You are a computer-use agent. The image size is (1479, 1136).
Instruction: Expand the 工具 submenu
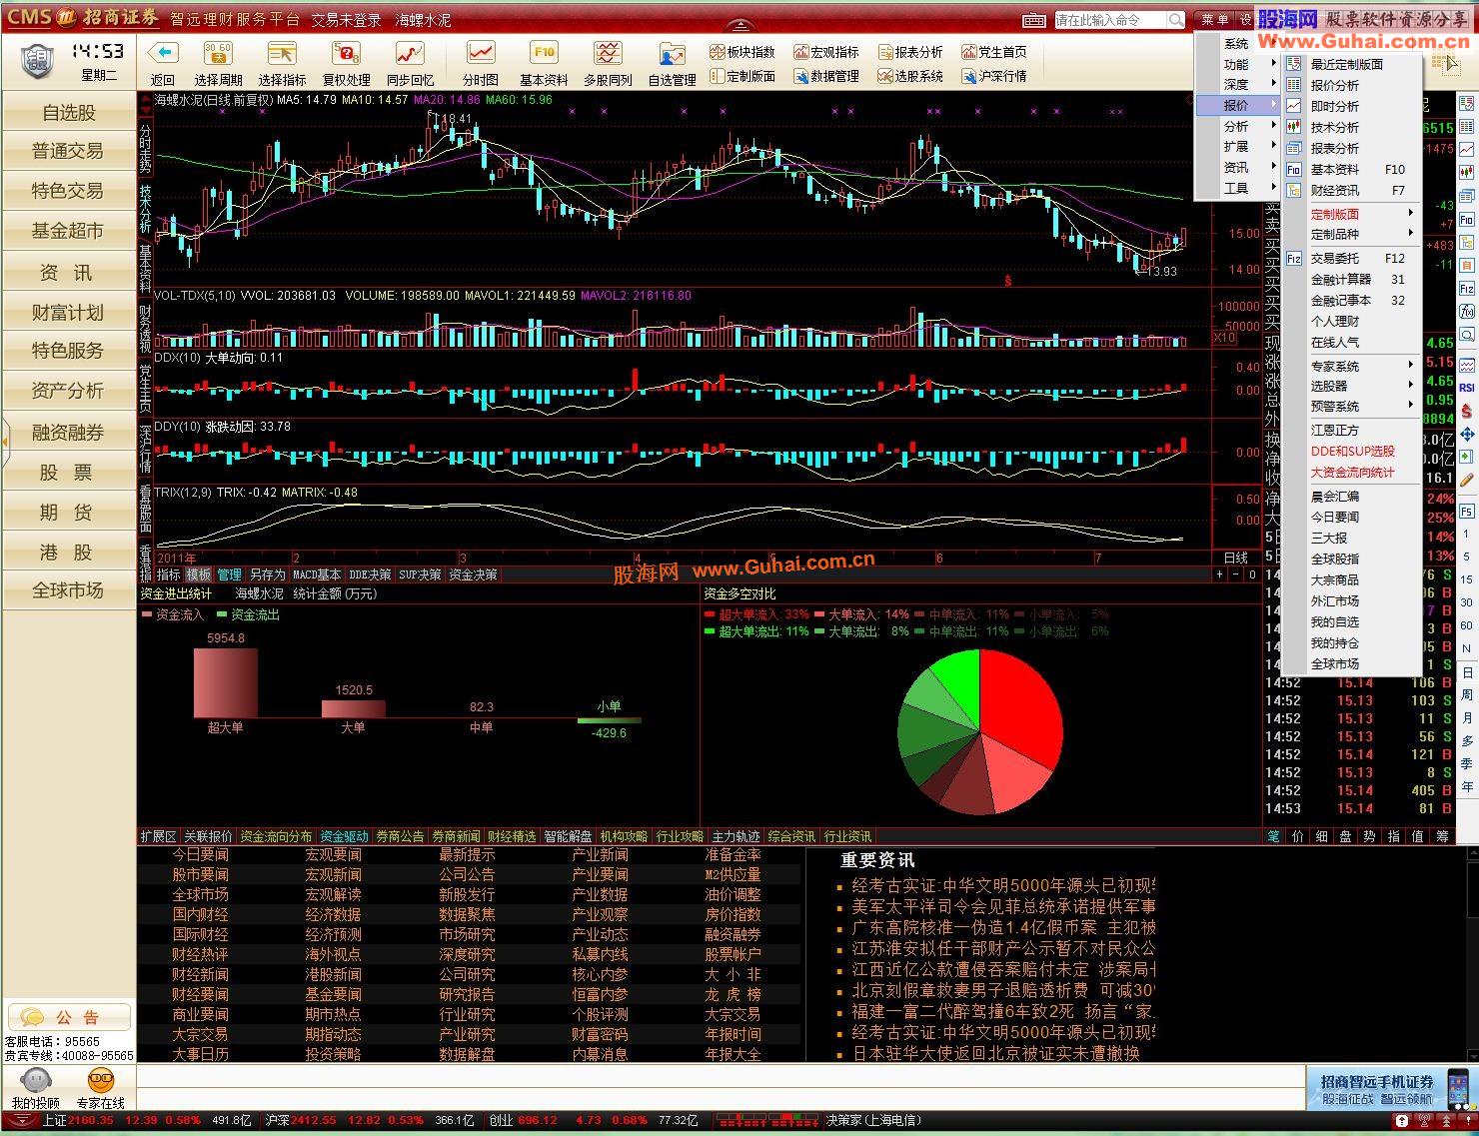pyautogui.click(x=1238, y=189)
